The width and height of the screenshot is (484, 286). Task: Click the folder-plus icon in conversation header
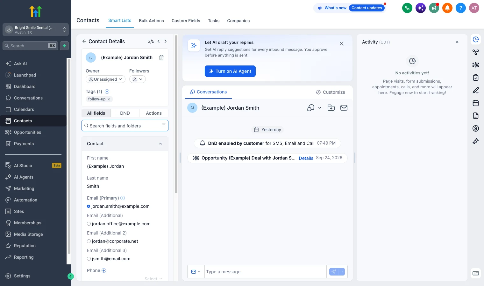pos(331,108)
